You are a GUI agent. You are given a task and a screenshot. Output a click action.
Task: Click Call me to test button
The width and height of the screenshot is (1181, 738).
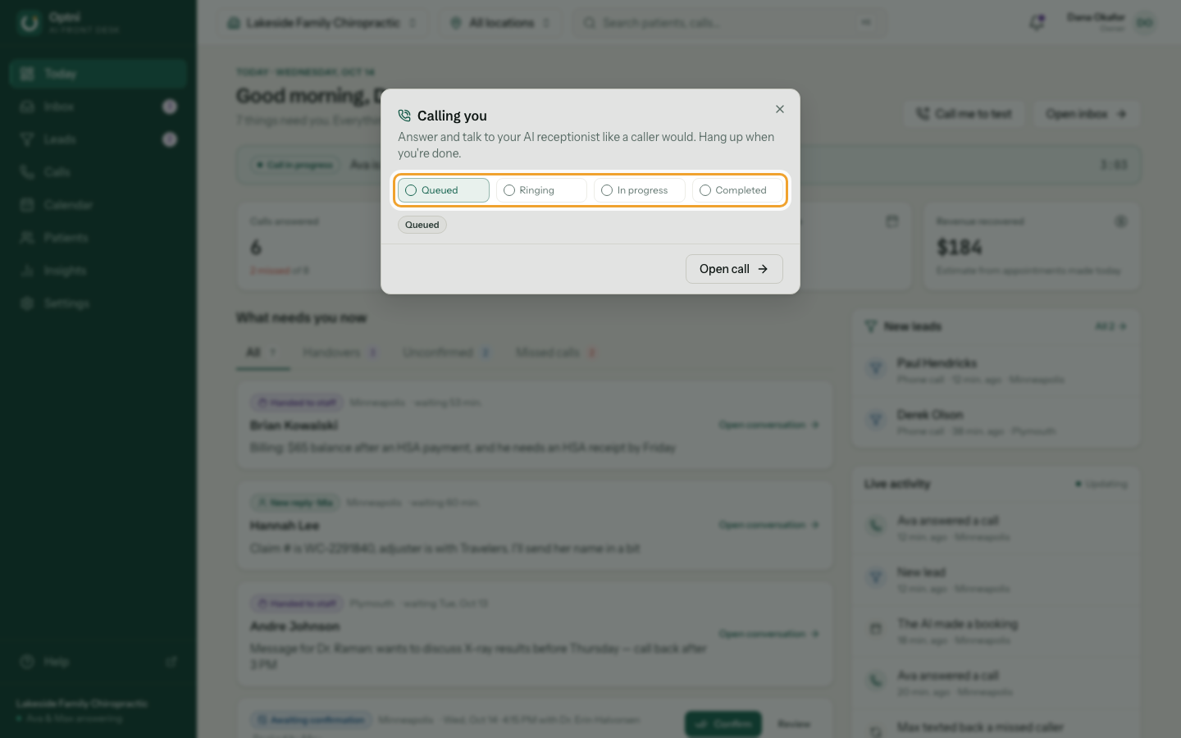[x=964, y=114]
